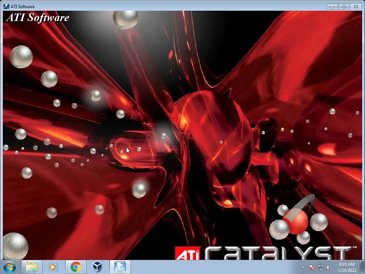The width and height of the screenshot is (365, 274).
Task: Open Windows Explorer from the taskbar
Action: [32, 267]
